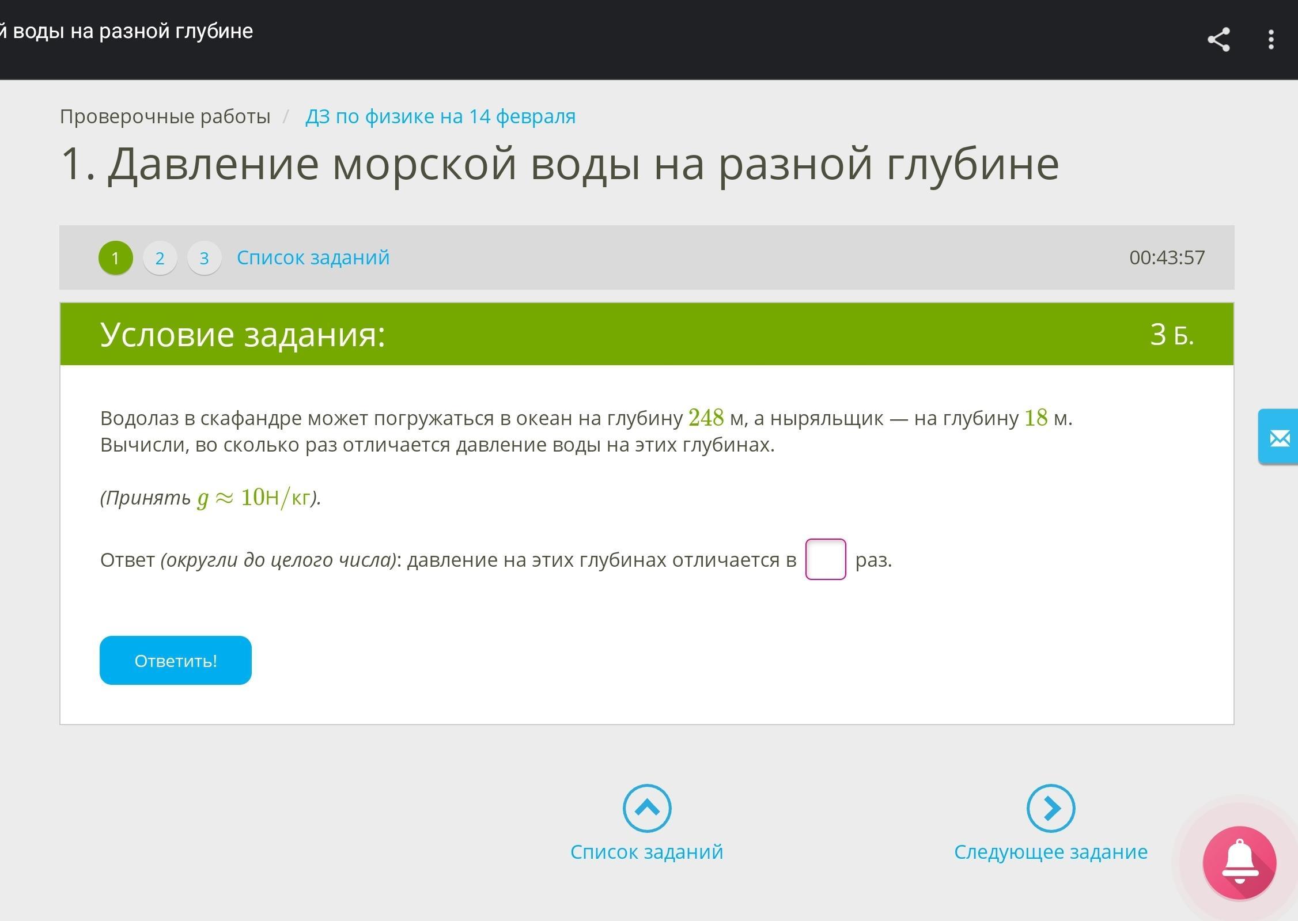The width and height of the screenshot is (1298, 921).
Task: Click the blue envelope message tab
Action: pos(1280,438)
